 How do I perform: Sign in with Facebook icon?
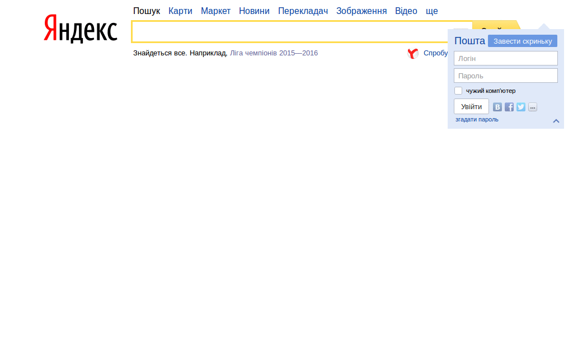pos(509,107)
